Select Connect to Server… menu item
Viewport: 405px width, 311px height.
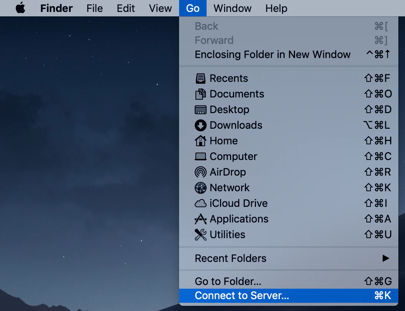click(288, 295)
